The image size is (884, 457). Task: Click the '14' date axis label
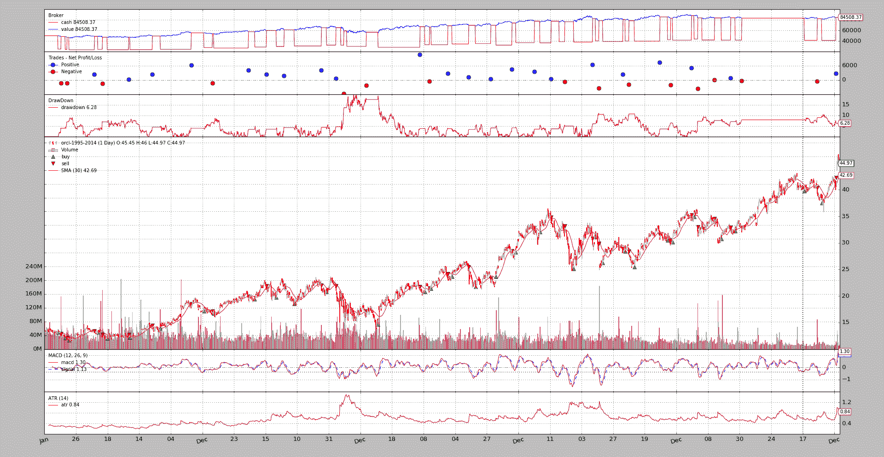click(139, 439)
